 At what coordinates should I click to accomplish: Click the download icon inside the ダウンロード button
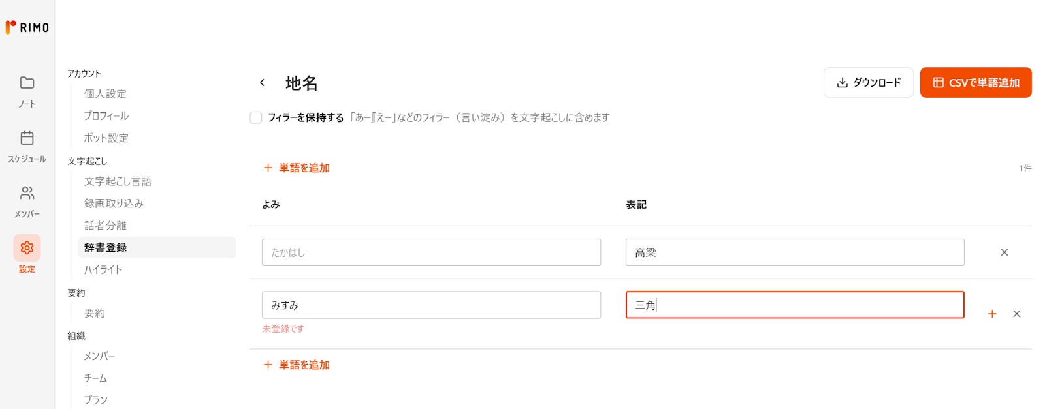[x=843, y=82]
